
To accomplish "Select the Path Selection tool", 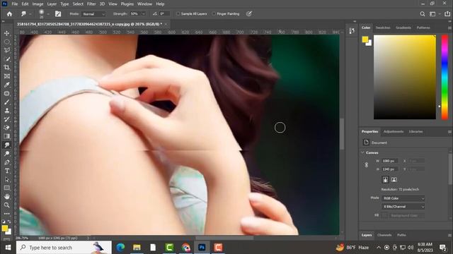I will (6, 179).
